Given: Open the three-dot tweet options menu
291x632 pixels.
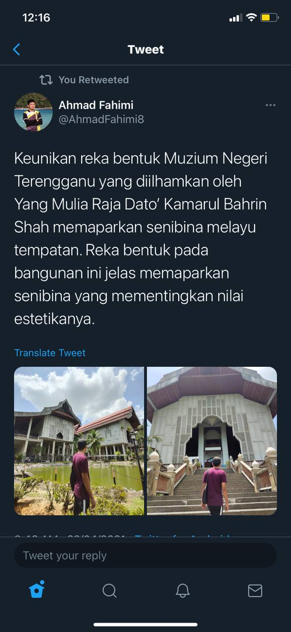Looking at the screenshot, I should click(270, 105).
